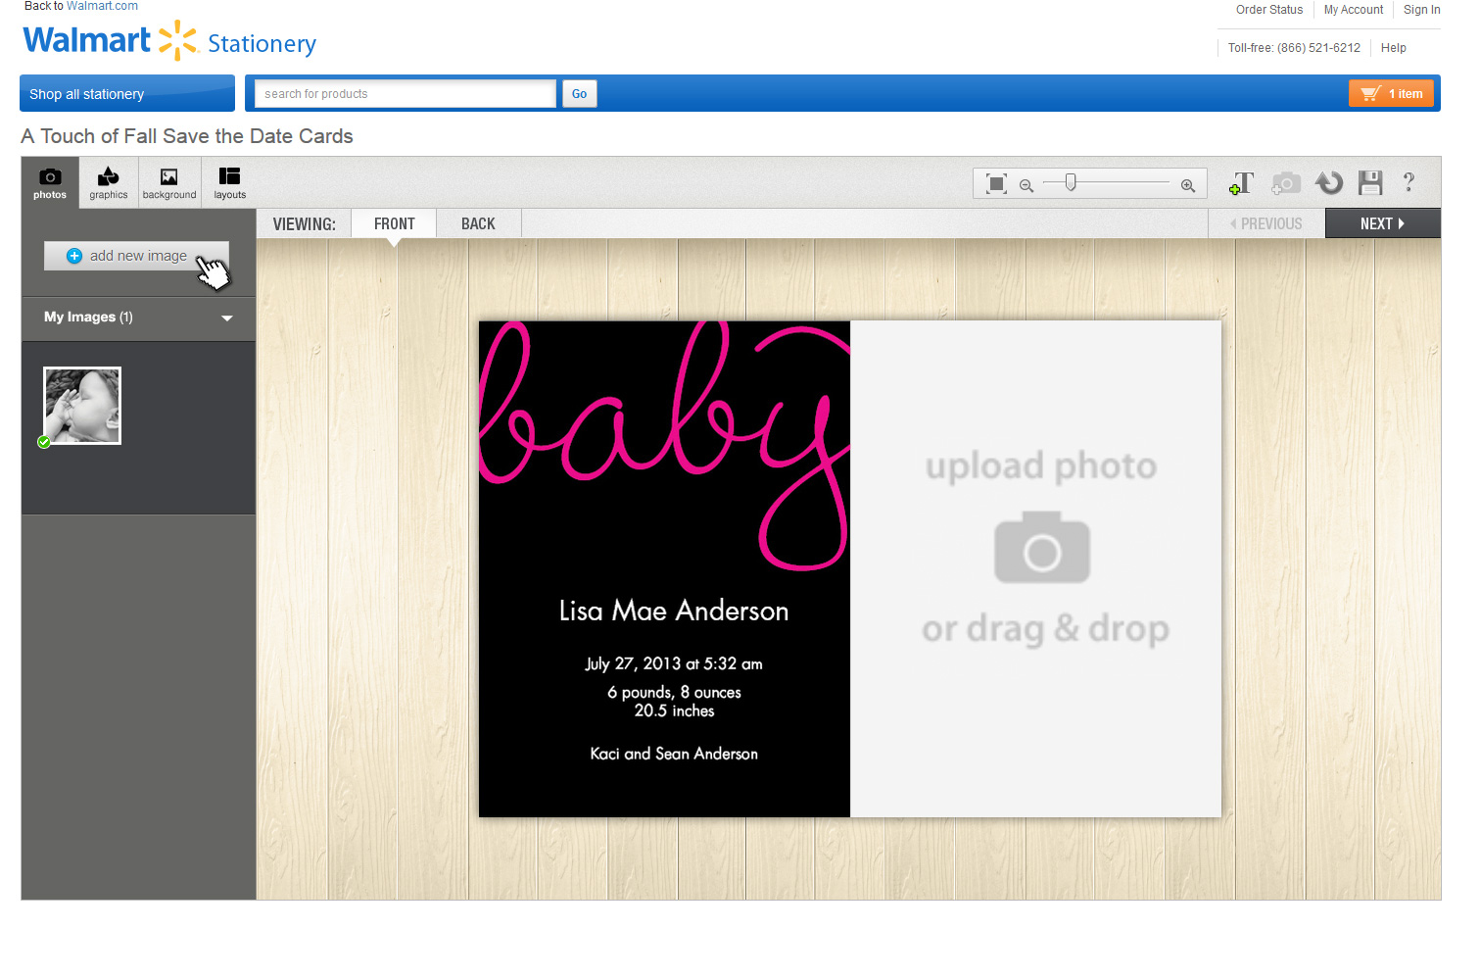Zoom out using the minus magnifier

click(x=1026, y=185)
